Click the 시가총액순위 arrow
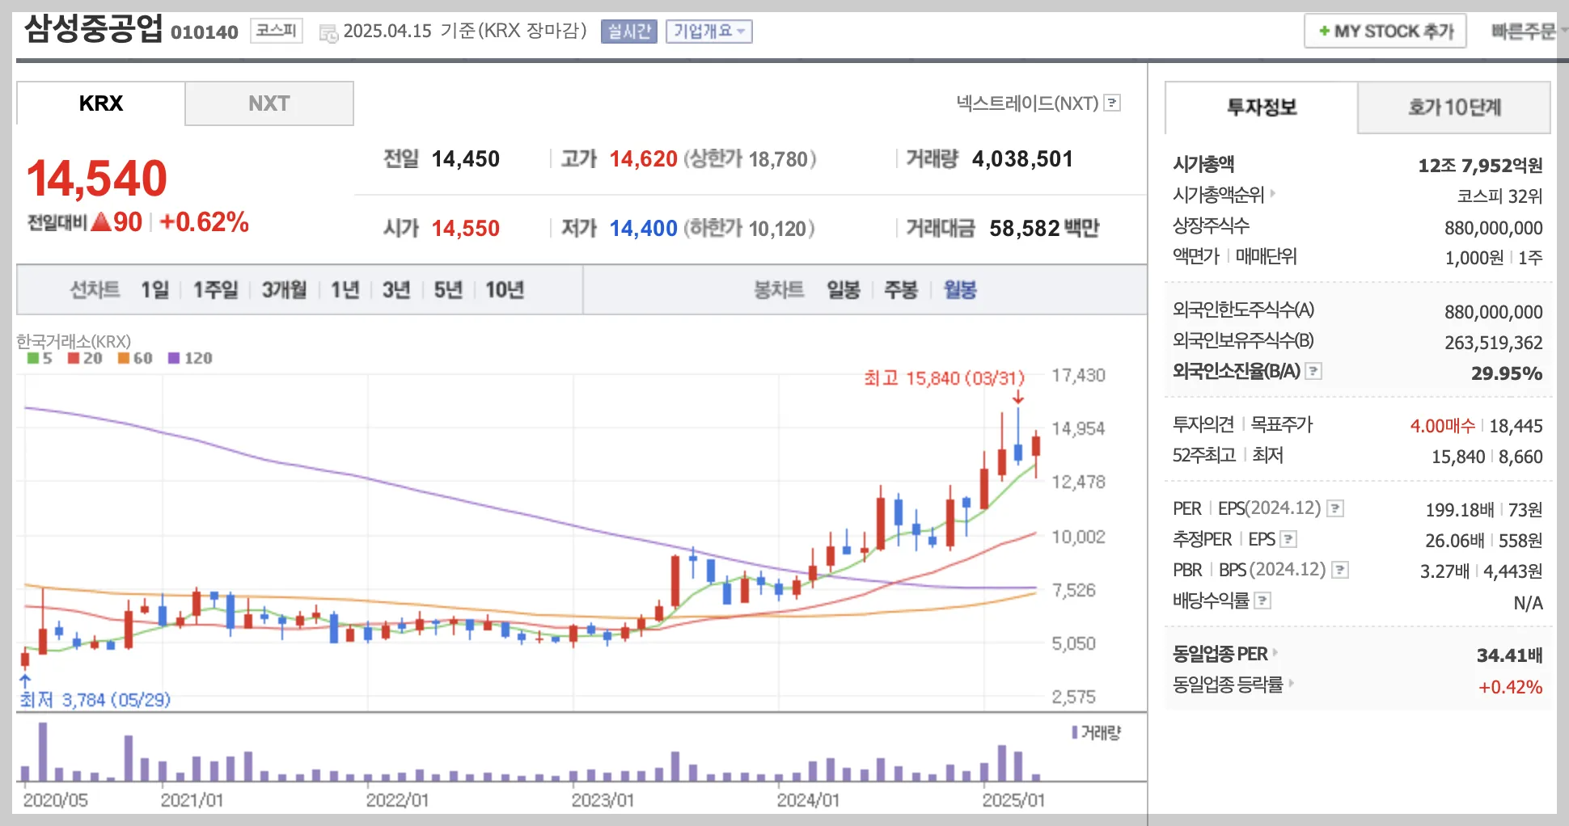The image size is (1569, 826). [1272, 193]
